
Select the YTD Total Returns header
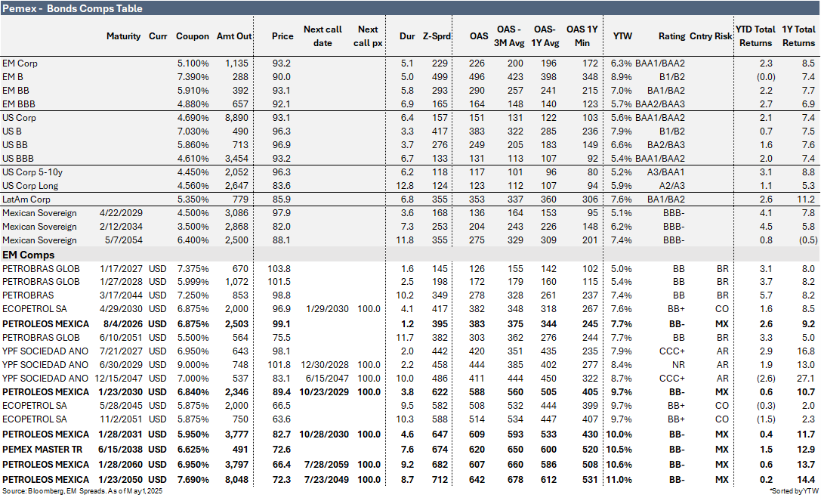[x=755, y=36]
